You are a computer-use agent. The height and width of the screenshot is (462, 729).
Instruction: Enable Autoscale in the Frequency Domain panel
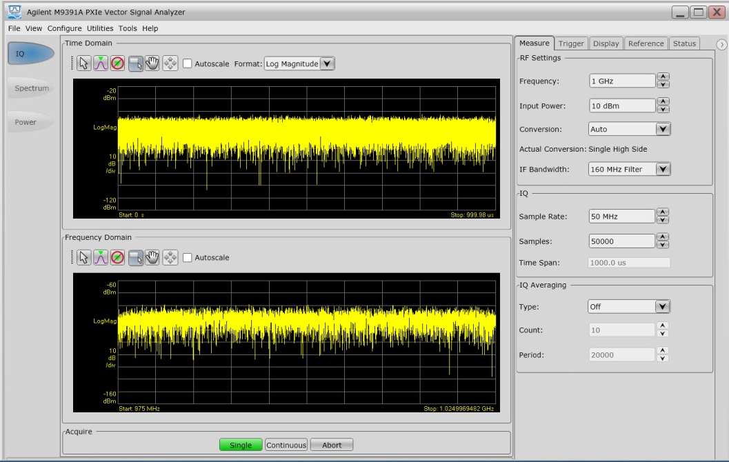coord(188,258)
